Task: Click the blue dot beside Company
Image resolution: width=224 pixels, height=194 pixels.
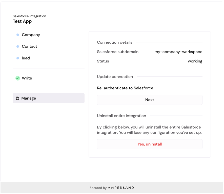Action: pos(18,35)
